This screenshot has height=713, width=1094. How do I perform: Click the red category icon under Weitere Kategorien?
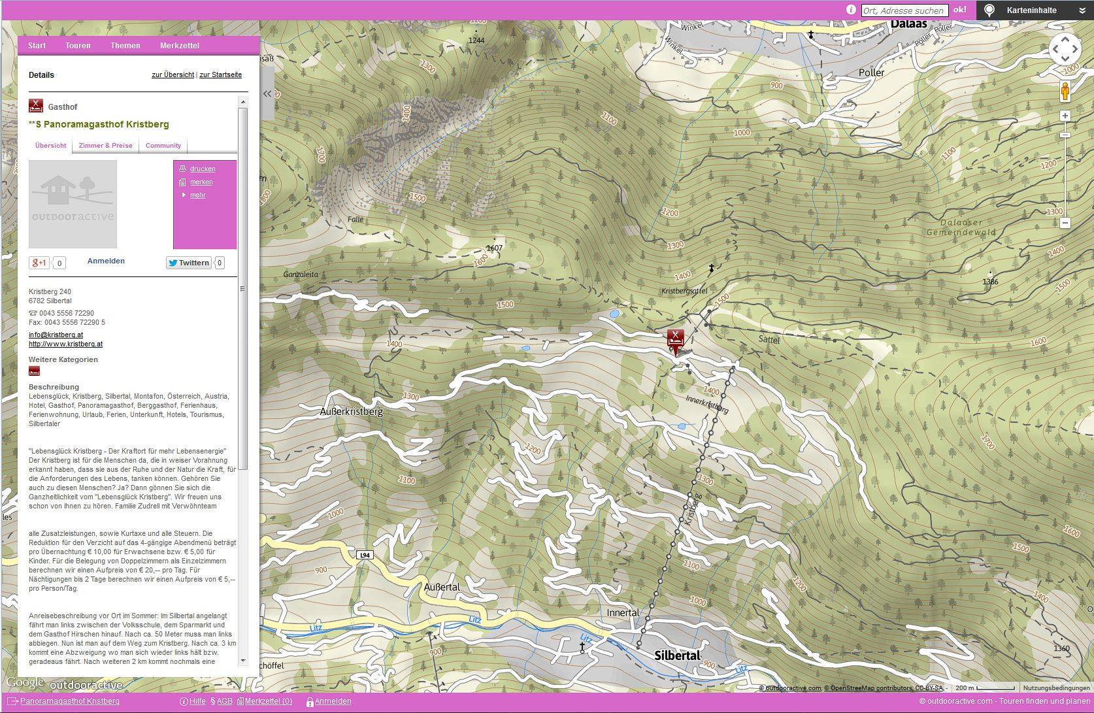pos(35,371)
